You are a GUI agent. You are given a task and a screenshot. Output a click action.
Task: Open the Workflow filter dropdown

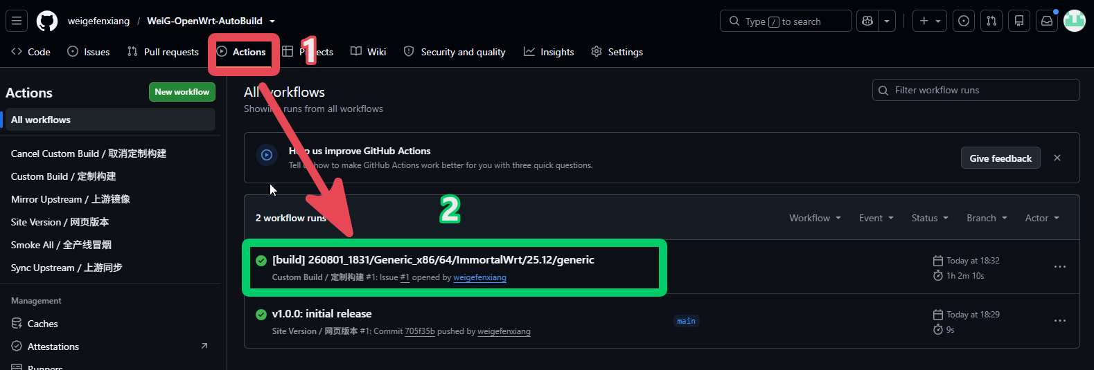pos(815,218)
